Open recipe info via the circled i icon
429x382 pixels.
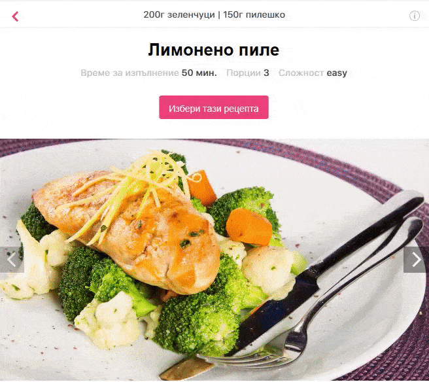click(x=414, y=16)
